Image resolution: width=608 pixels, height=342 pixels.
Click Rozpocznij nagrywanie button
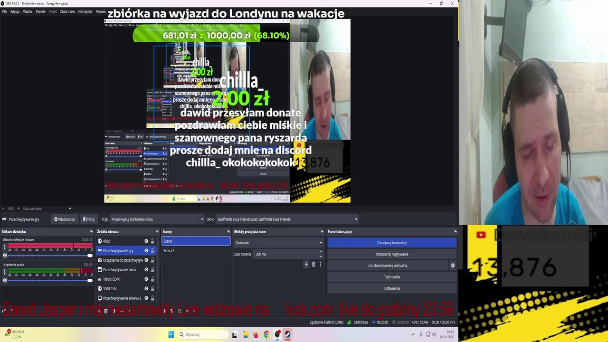(x=392, y=254)
